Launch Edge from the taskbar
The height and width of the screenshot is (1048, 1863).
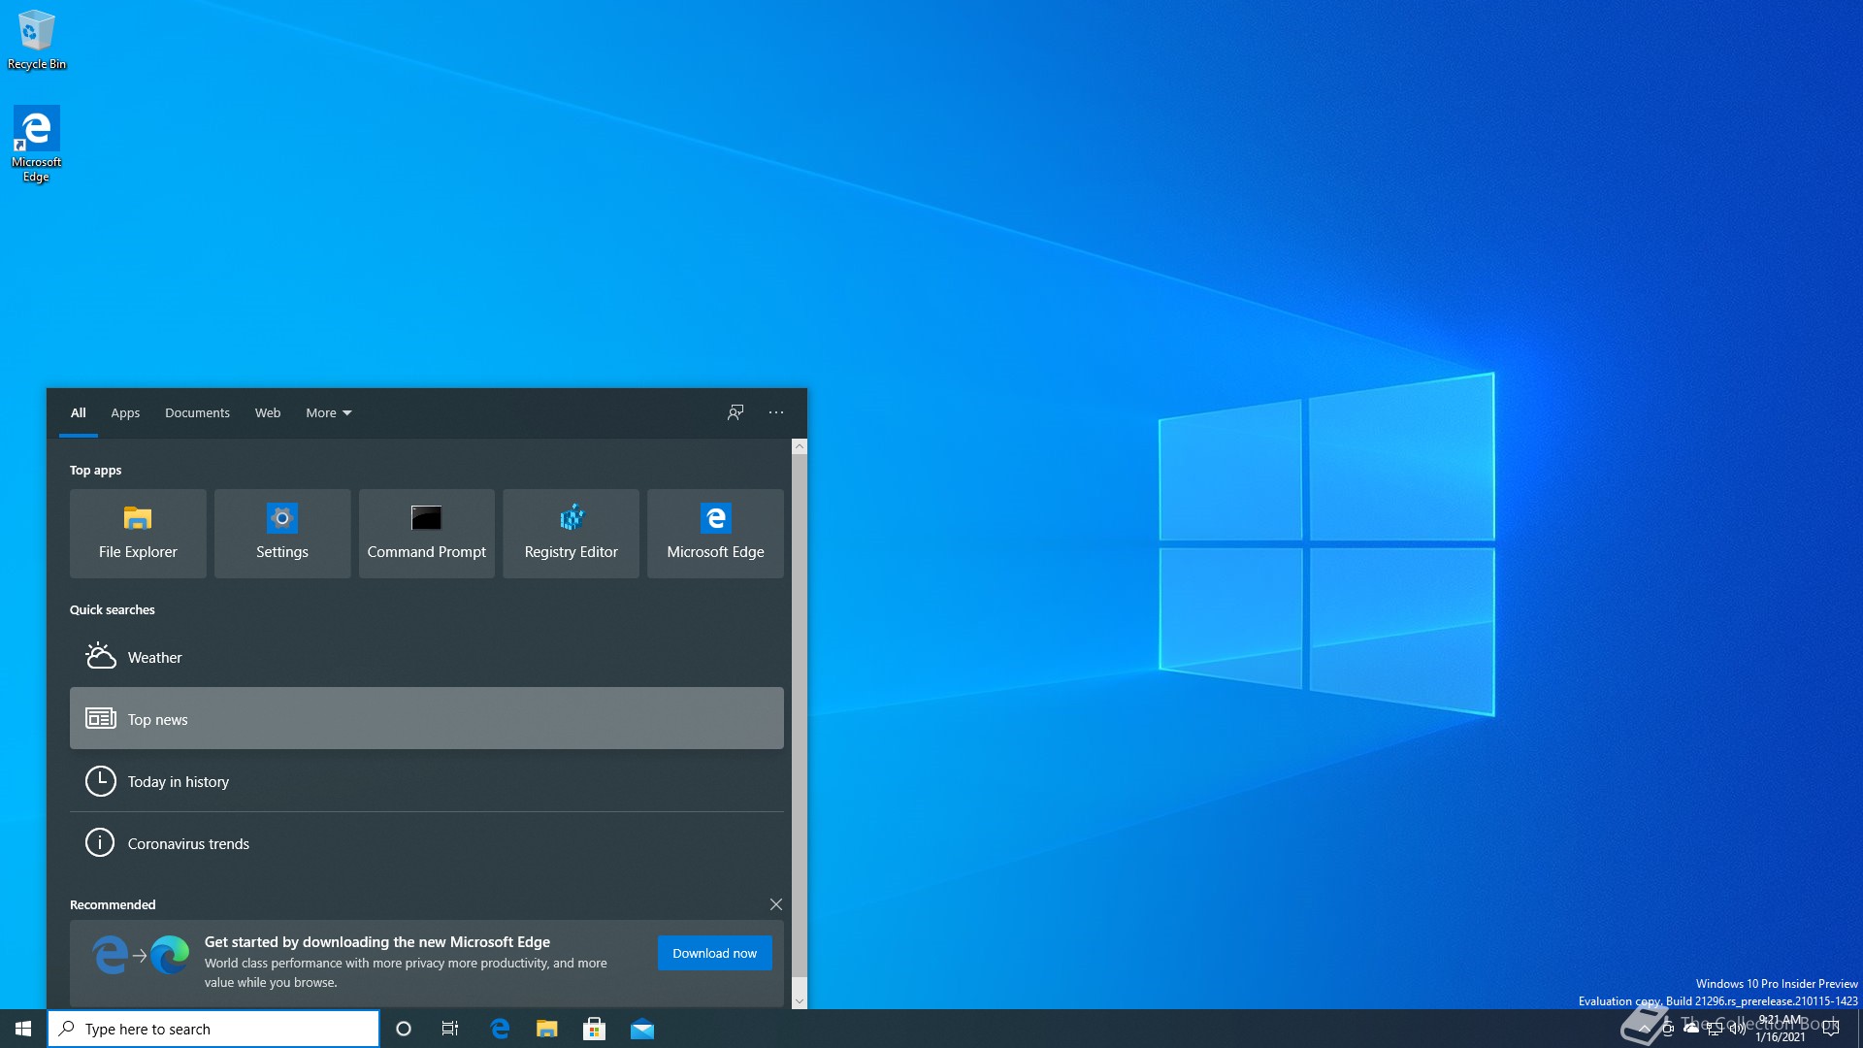(500, 1029)
